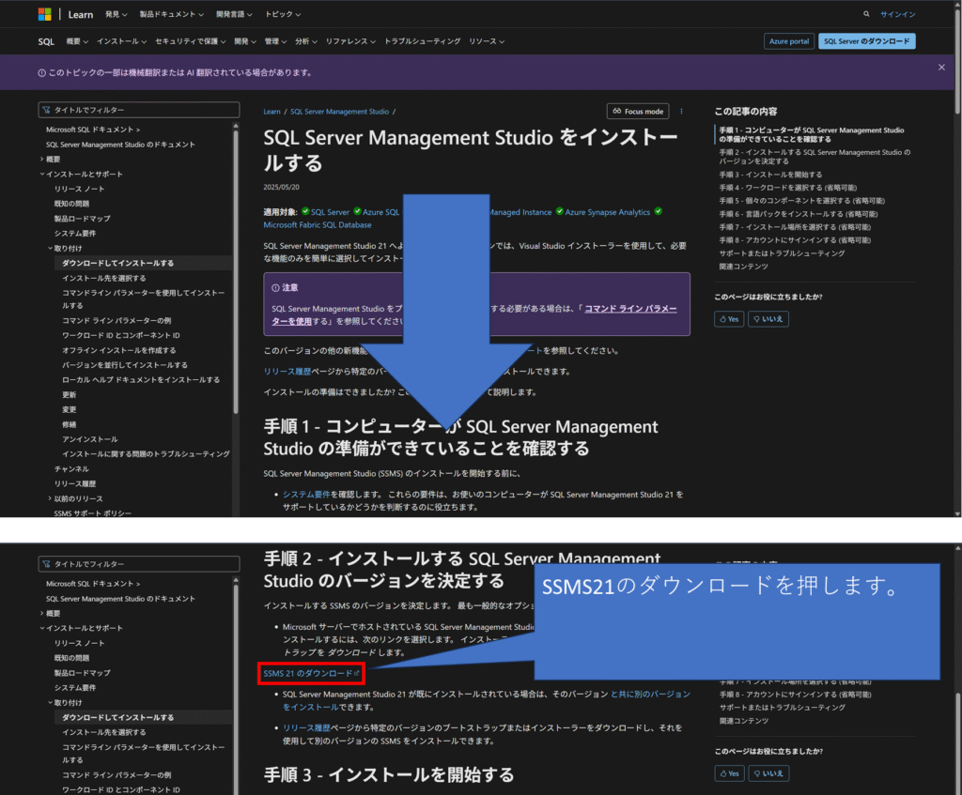Select 変更 in the sidebar tree
This screenshot has height=795, width=962.
70,409
